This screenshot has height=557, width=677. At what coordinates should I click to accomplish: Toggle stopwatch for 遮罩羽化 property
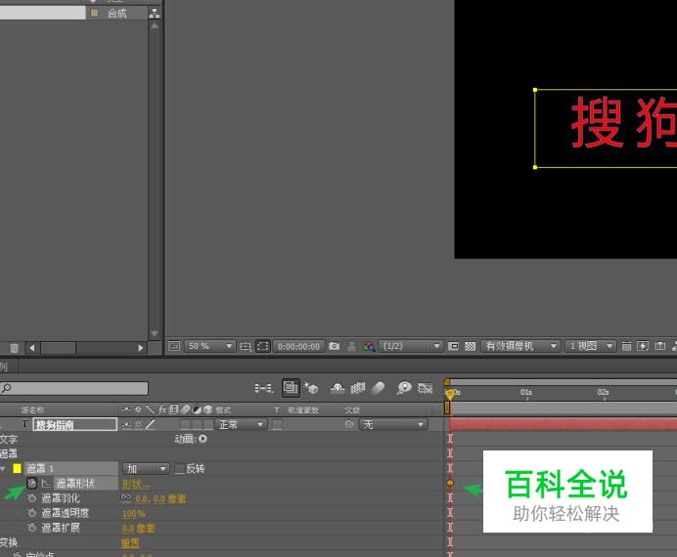[x=32, y=498]
